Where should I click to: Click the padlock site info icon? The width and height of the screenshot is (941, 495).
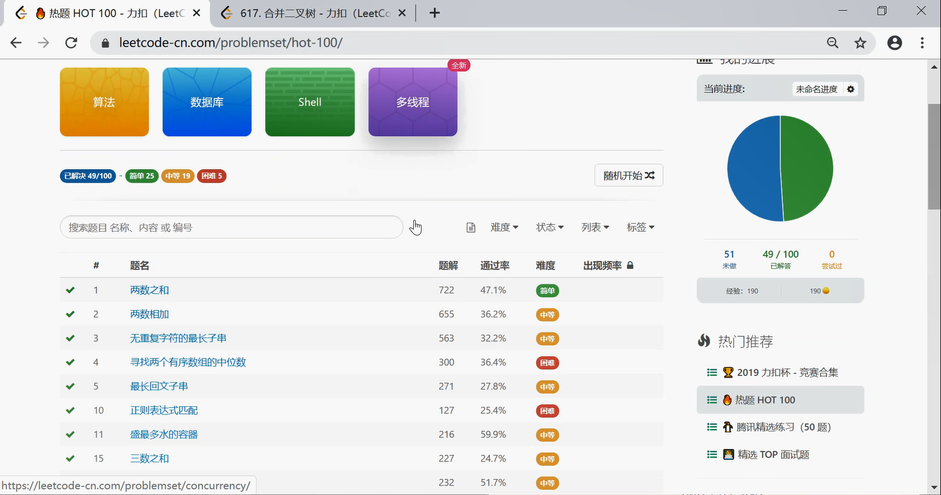coord(106,43)
